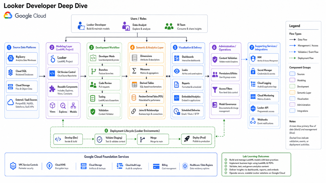
Task: Click the Lab Learning Outcomes title
Action: pyautogui.click(x=256, y=156)
